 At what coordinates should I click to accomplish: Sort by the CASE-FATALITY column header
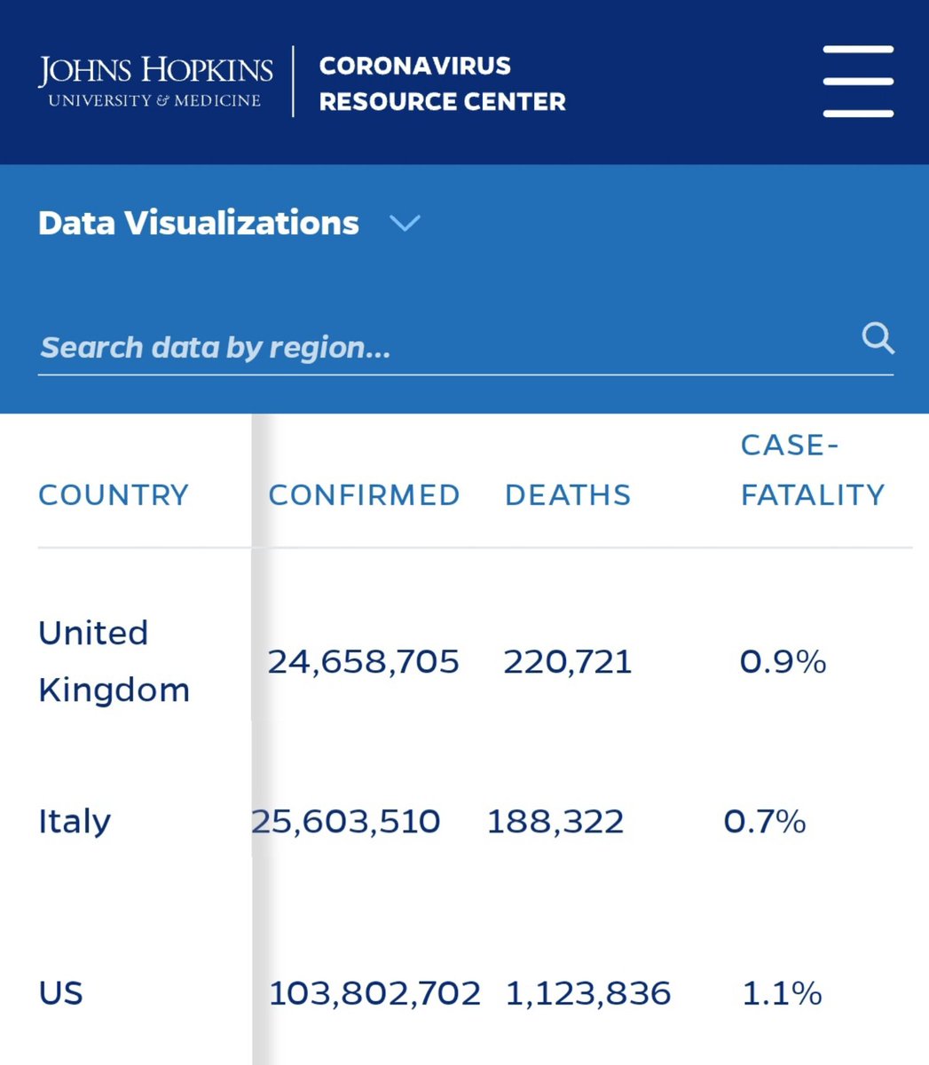[x=813, y=469]
